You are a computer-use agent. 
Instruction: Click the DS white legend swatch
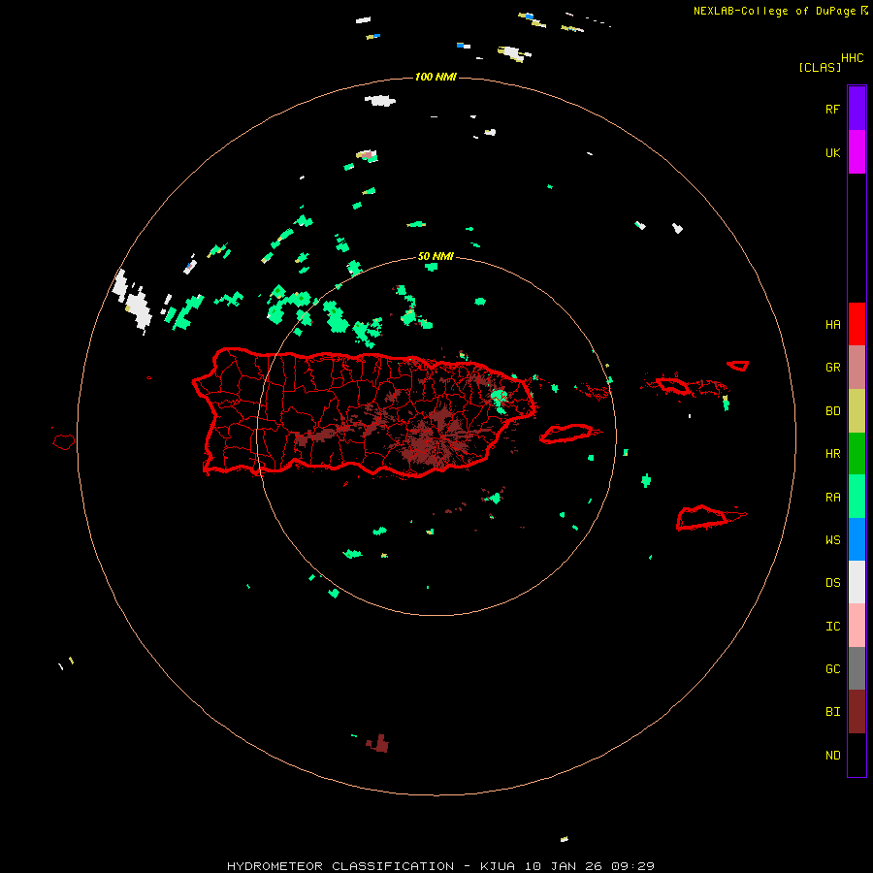click(857, 582)
